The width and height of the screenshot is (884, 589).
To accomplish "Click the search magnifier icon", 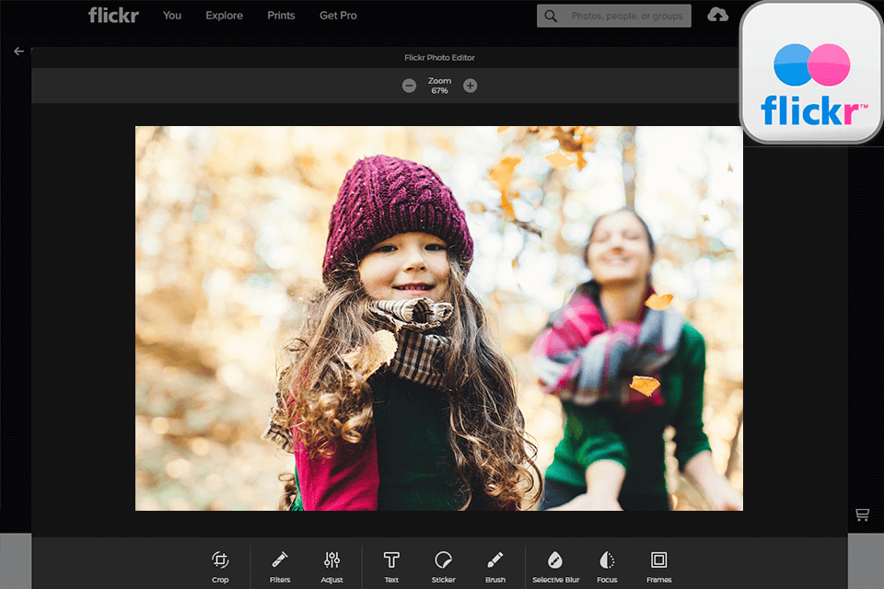I will pyautogui.click(x=551, y=16).
